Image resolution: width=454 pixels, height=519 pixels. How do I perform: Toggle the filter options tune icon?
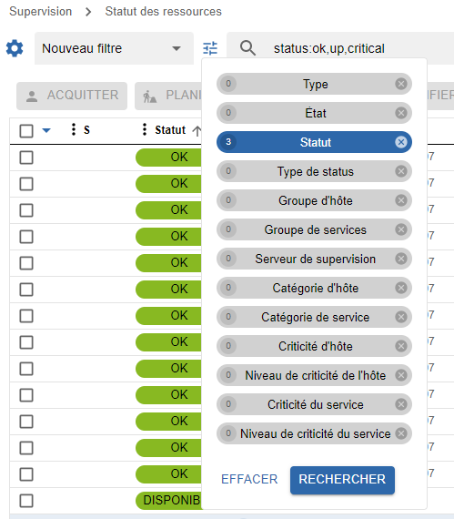pyautogui.click(x=210, y=48)
